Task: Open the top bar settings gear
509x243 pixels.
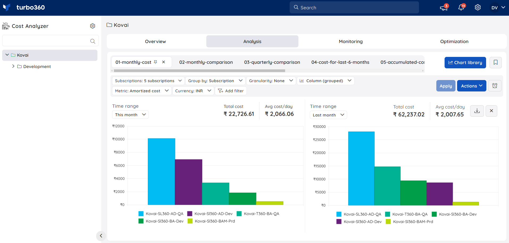Action: click(x=478, y=7)
